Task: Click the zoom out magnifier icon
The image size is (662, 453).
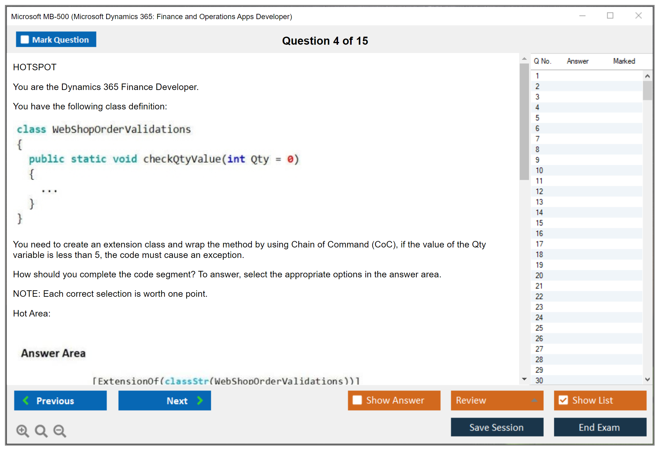Action: pyautogui.click(x=60, y=431)
